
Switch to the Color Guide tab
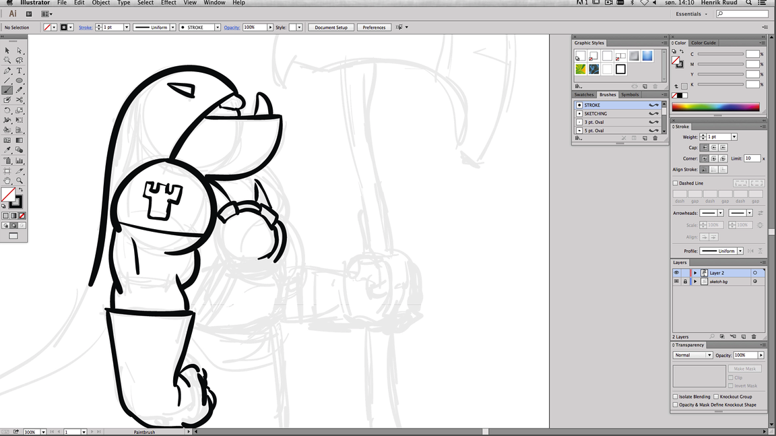(703, 43)
